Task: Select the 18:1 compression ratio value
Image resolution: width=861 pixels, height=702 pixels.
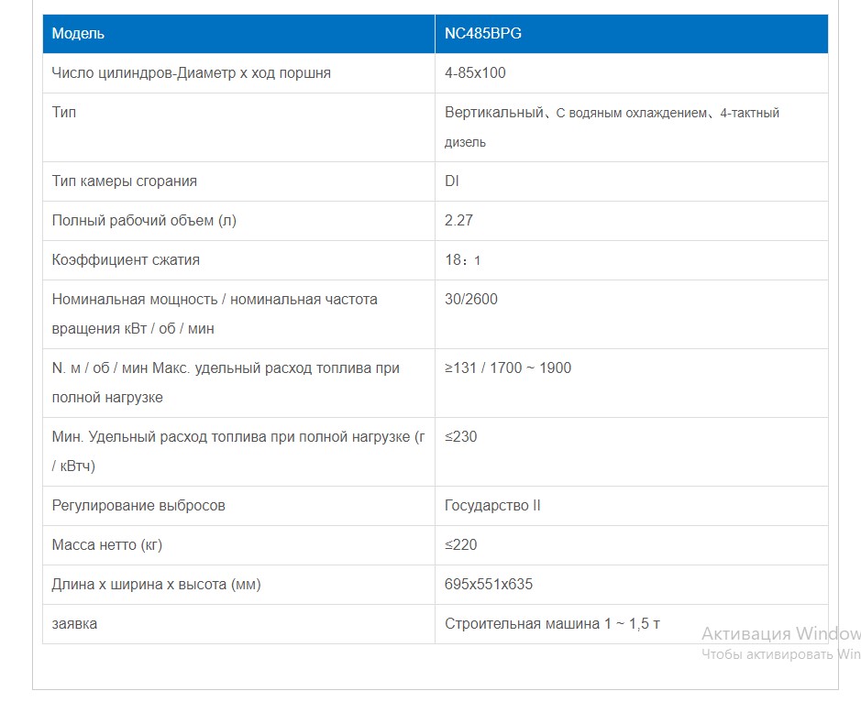Action: click(462, 260)
